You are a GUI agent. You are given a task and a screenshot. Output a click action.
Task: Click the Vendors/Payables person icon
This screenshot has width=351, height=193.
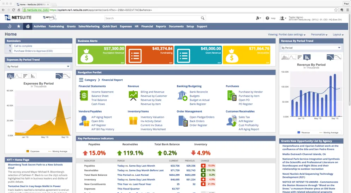coord(84,121)
